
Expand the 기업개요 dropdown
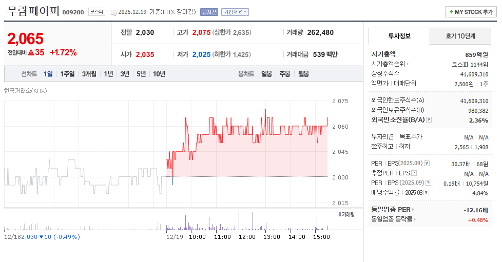(x=235, y=12)
